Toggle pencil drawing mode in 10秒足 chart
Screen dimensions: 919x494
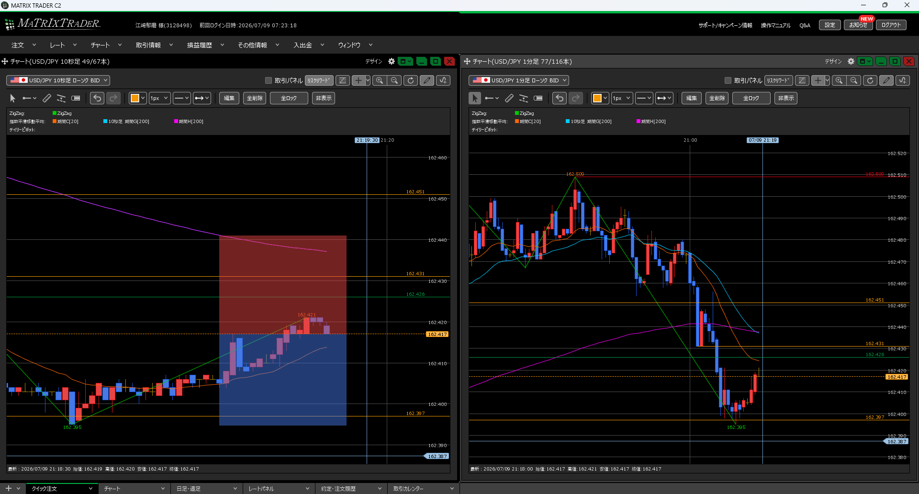point(427,80)
